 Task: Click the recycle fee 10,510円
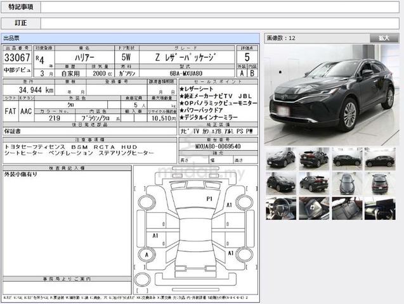click(x=164, y=118)
